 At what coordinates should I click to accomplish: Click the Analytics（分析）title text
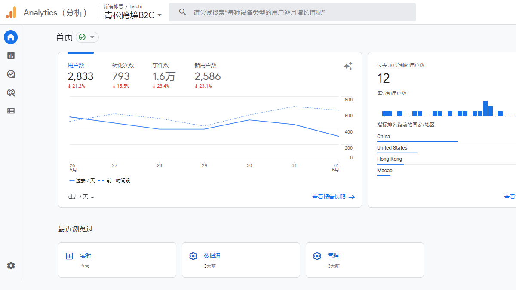pos(55,12)
